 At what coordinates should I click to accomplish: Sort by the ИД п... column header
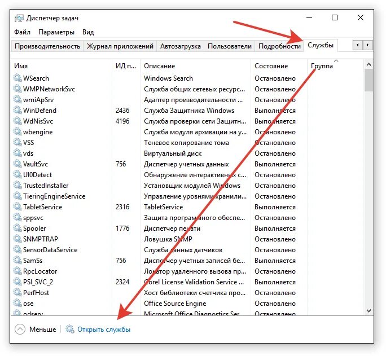(x=126, y=65)
